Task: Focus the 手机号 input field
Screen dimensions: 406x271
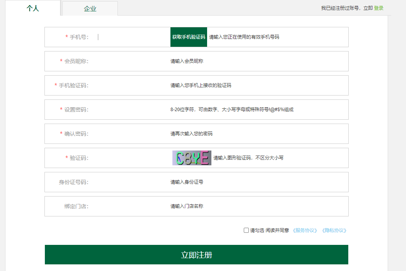Action: click(133, 37)
